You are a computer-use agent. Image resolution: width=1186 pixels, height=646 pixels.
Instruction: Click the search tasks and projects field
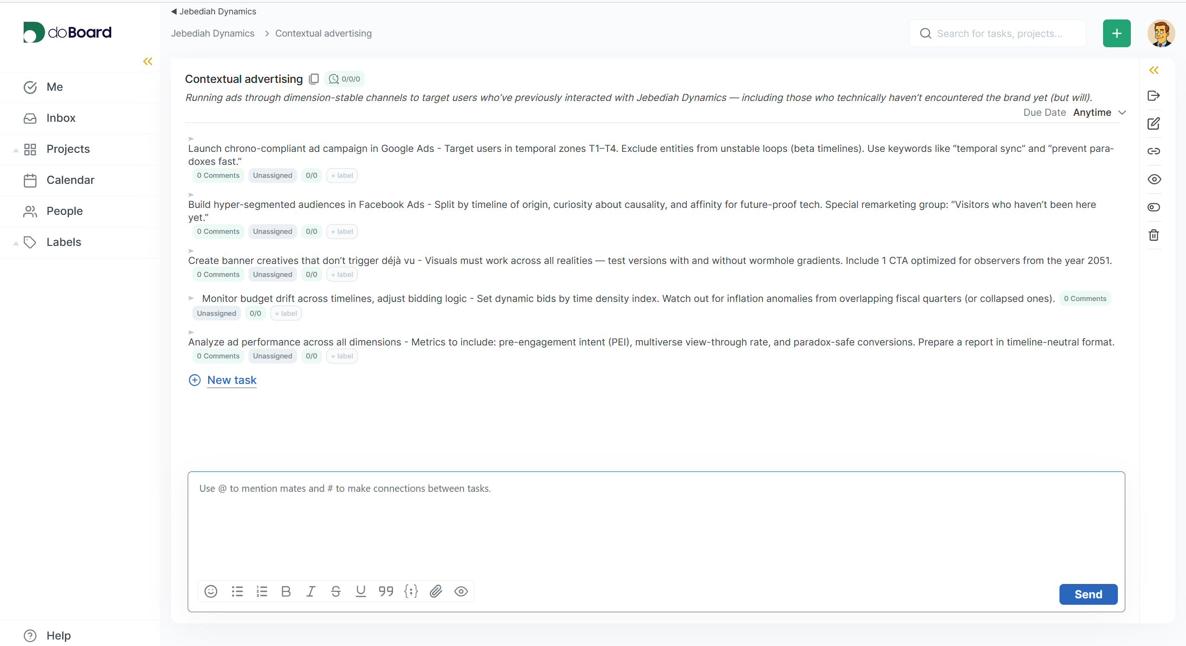(x=999, y=33)
